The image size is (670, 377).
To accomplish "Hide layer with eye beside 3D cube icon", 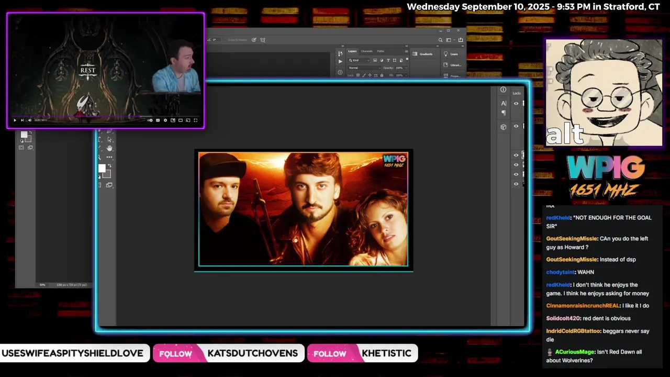I will point(516,126).
